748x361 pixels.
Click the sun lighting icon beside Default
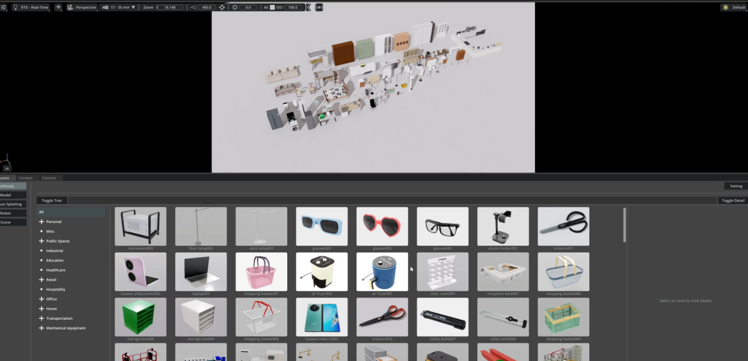(725, 7)
